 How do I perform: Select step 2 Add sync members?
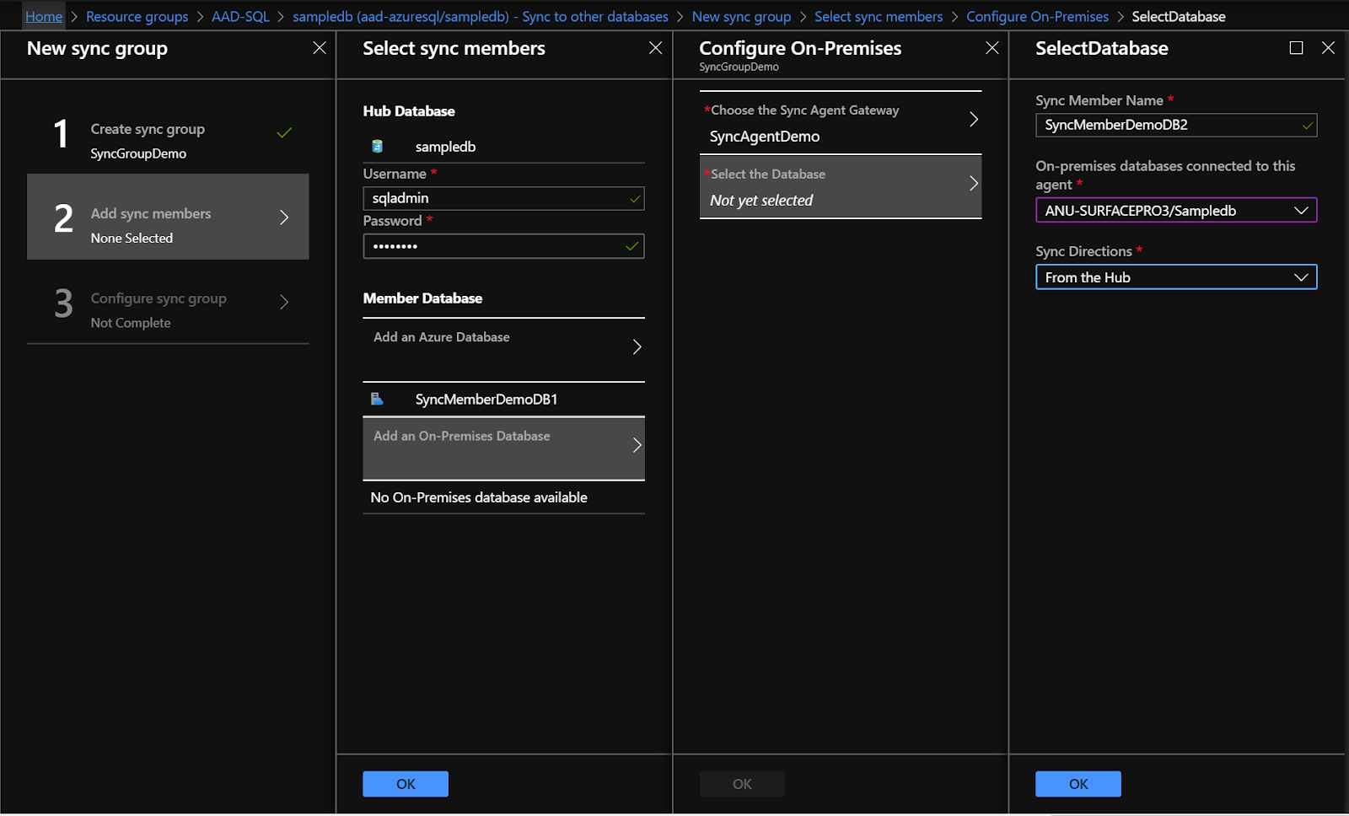coord(168,217)
